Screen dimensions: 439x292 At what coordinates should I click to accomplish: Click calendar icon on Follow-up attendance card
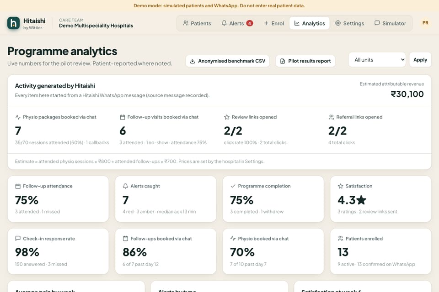click(x=18, y=186)
